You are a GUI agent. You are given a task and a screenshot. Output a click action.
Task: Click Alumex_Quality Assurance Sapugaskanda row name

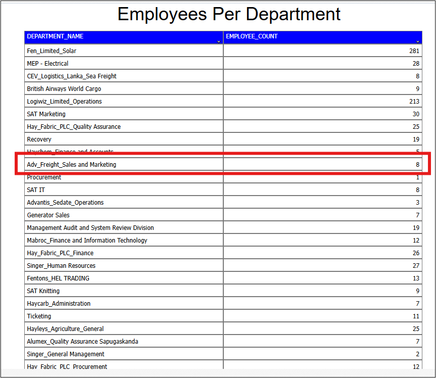pos(82,342)
